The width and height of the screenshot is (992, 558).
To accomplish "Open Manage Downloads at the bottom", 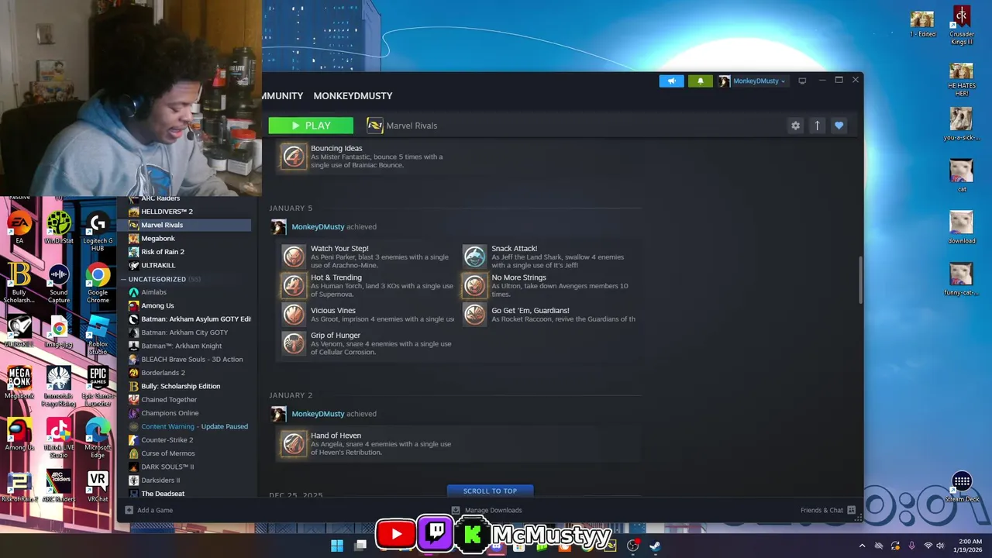I will (487, 510).
